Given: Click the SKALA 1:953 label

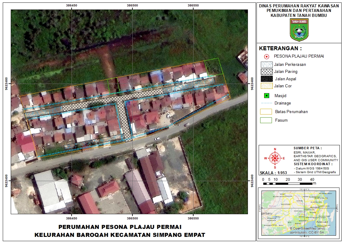Looking at the screenshot, I should 273,173.
